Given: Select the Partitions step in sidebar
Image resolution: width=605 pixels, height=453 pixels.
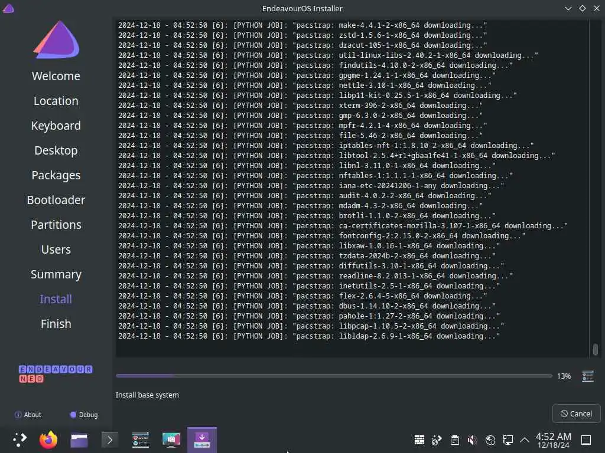Looking at the screenshot, I should point(56,225).
